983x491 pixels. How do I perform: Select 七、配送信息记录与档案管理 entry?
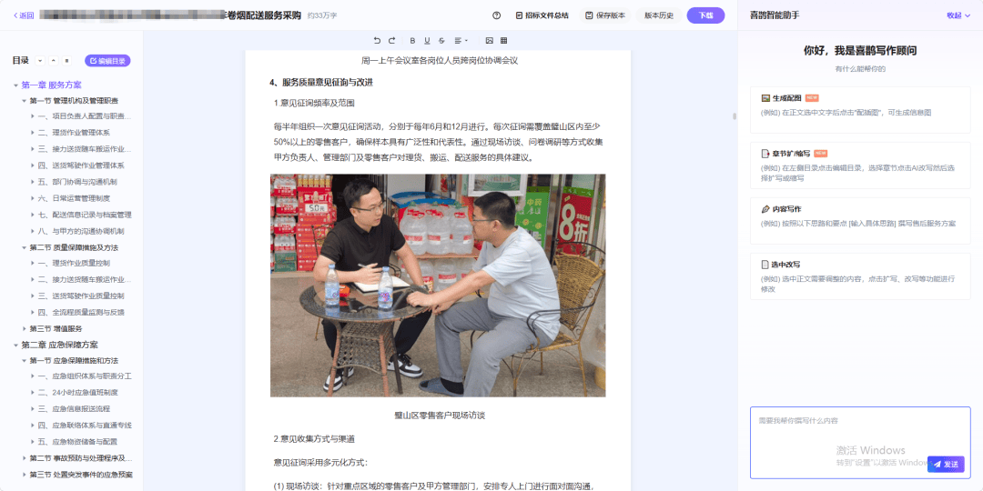coord(85,215)
